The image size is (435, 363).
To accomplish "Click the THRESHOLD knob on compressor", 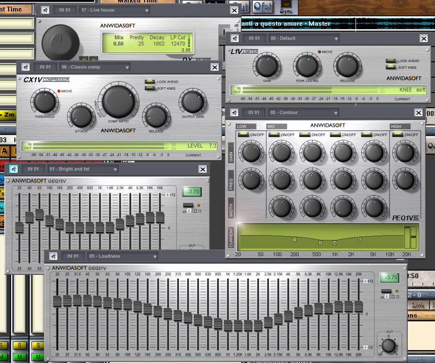I will pyautogui.click(x=45, y=102).
